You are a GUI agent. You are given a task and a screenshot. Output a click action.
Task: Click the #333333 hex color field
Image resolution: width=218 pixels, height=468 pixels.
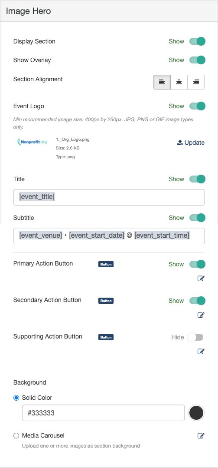point(103,413)
